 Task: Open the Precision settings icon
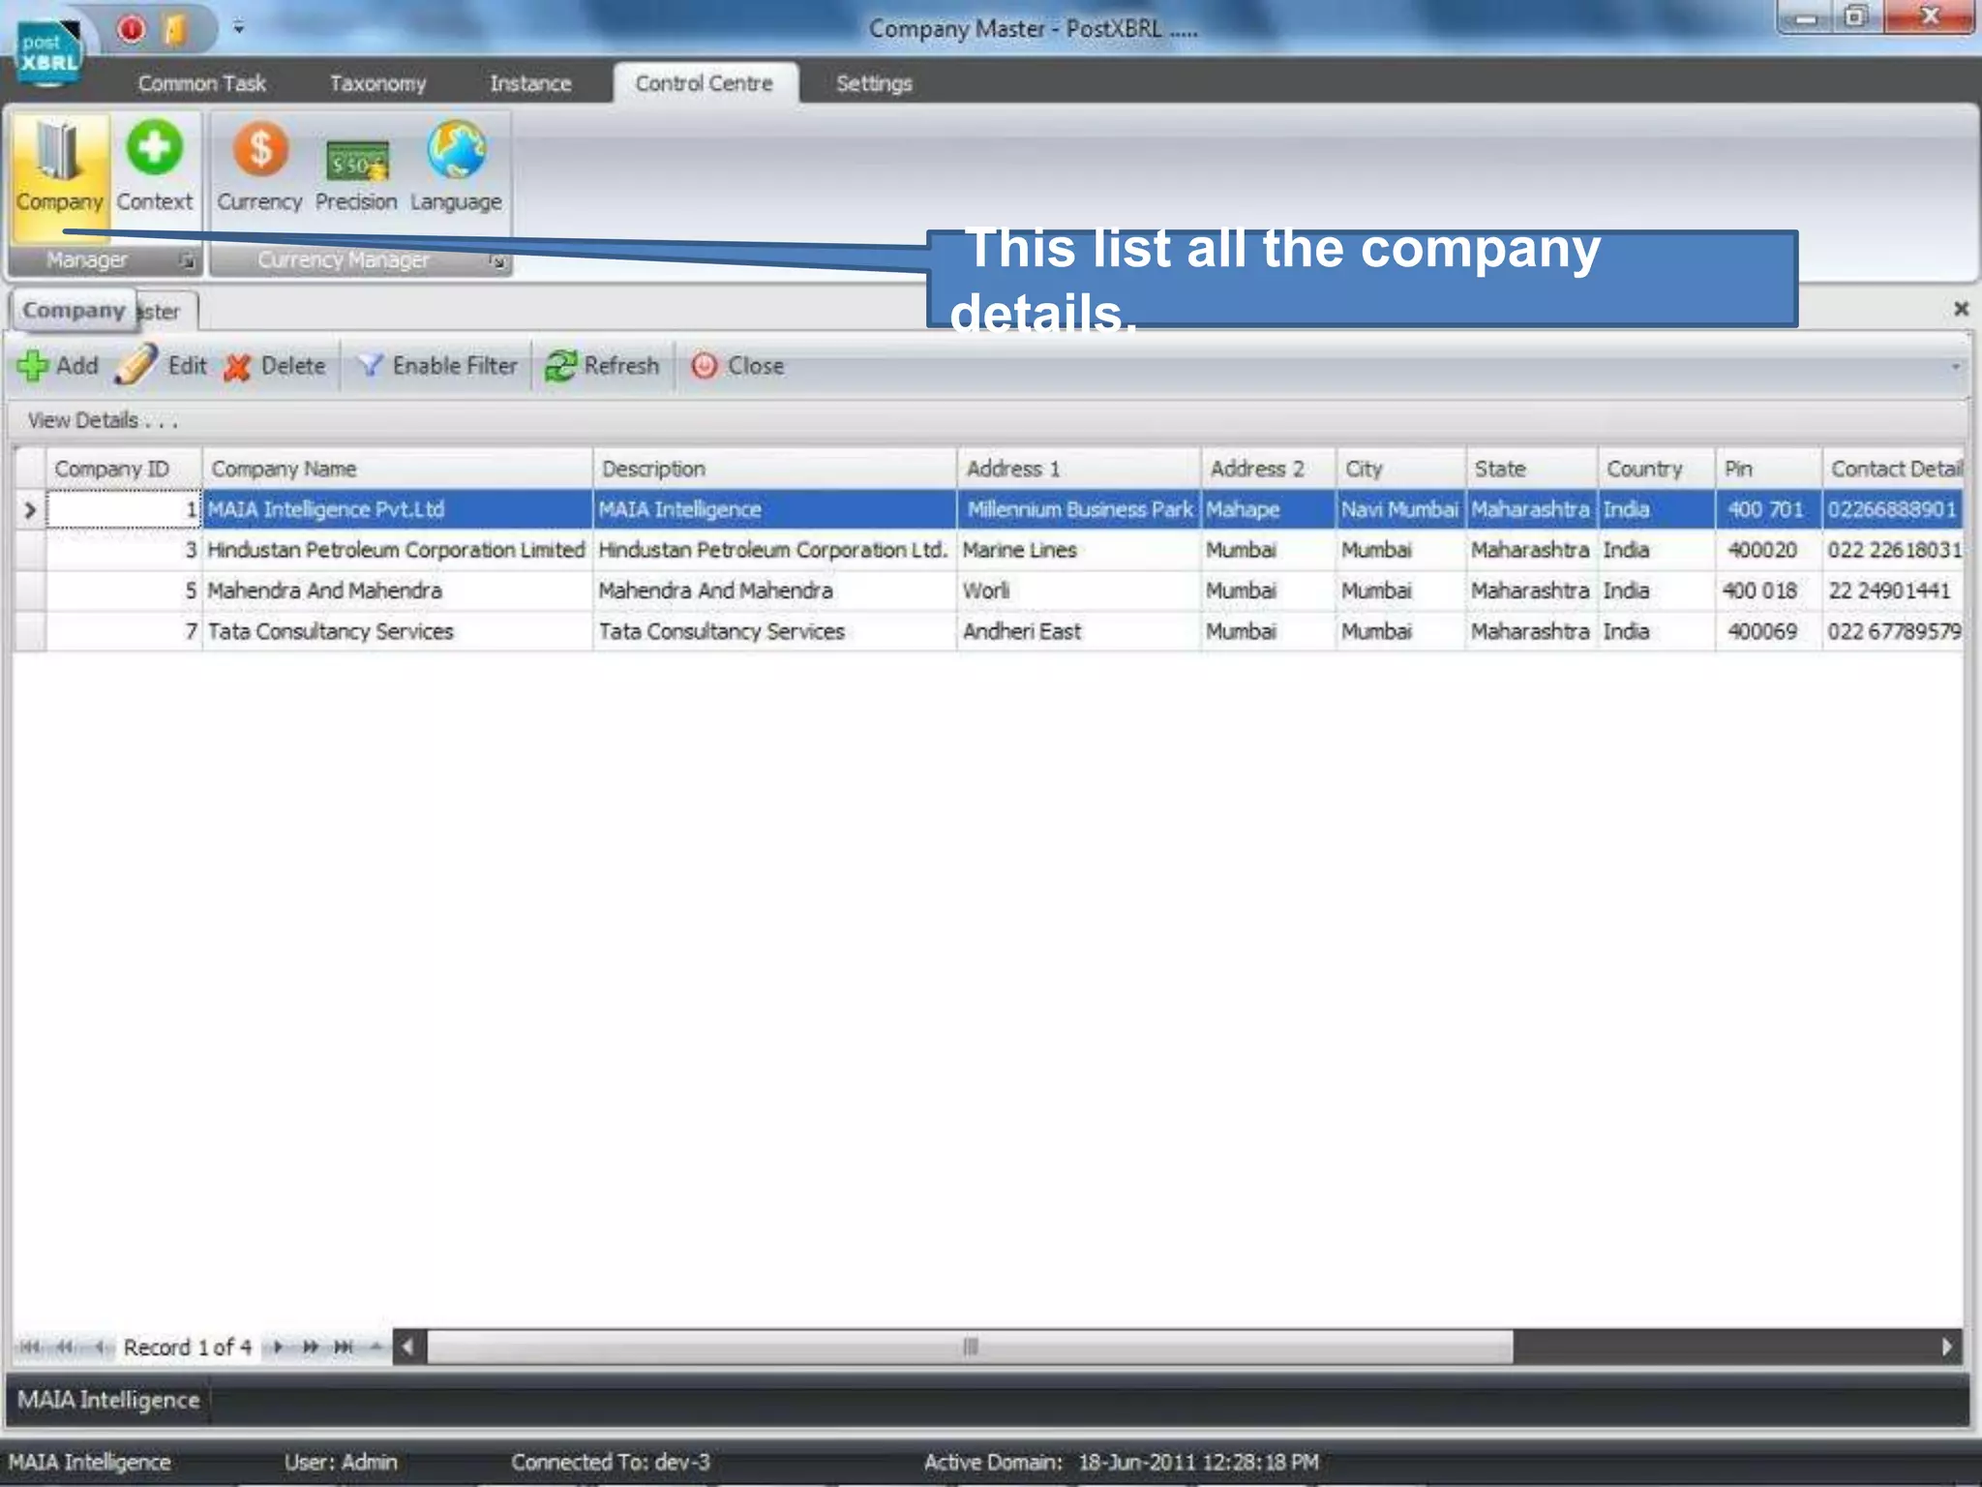tap(356, 167)
